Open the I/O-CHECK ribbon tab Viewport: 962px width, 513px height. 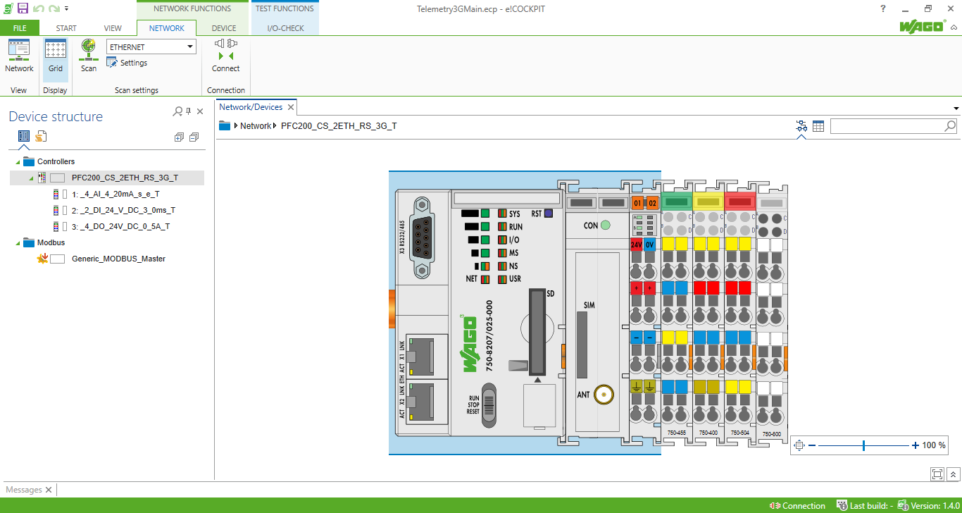[x=285, y=28]
